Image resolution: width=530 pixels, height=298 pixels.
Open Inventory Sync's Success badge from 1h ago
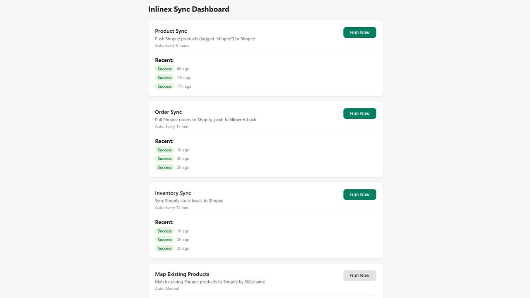pos(164,231)
